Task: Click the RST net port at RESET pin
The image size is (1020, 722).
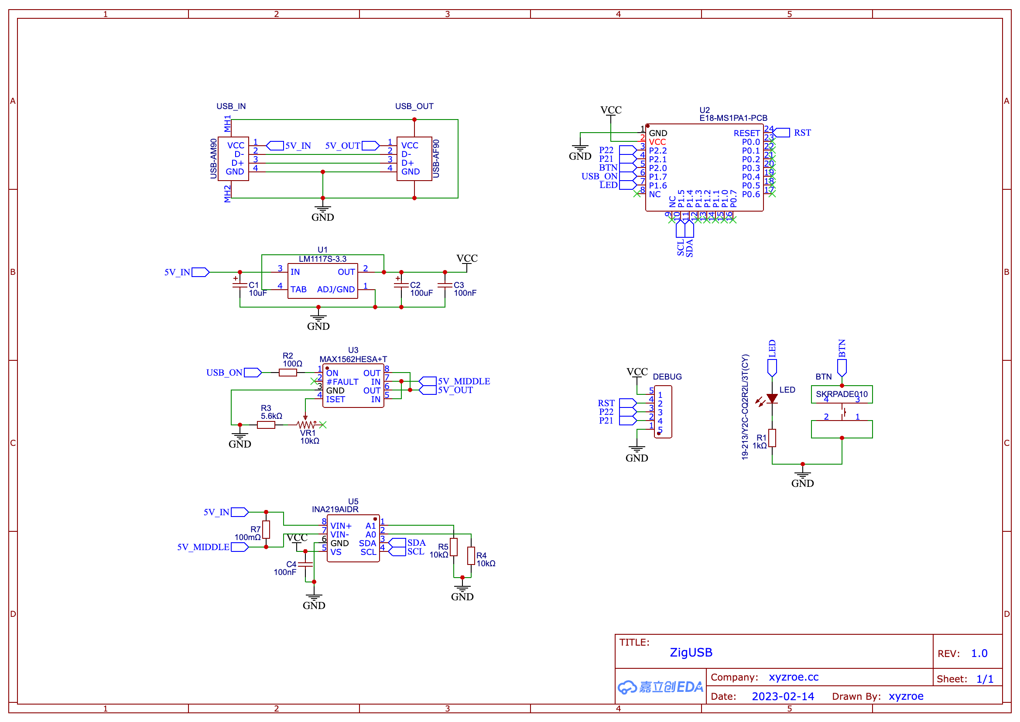Action: click(783, 133)
